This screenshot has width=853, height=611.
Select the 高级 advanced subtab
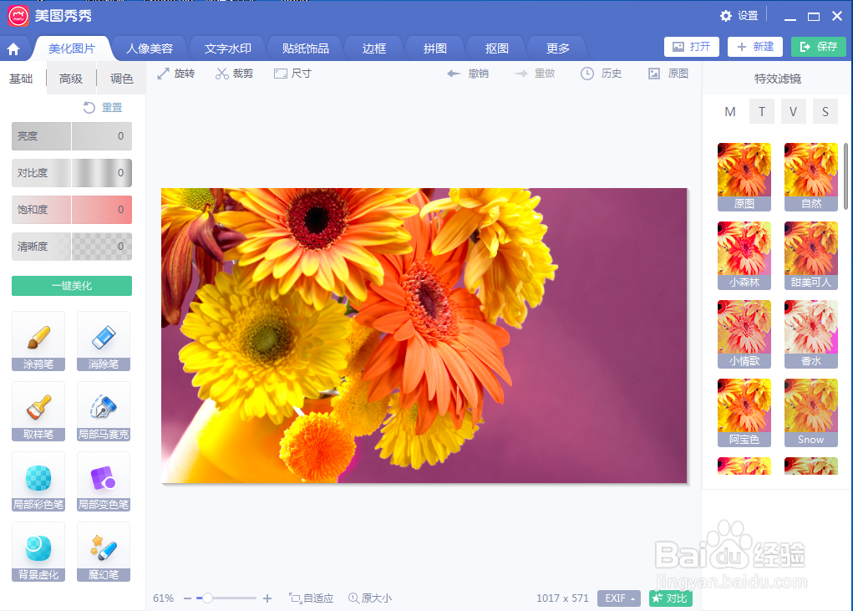(x=71, y=79)
